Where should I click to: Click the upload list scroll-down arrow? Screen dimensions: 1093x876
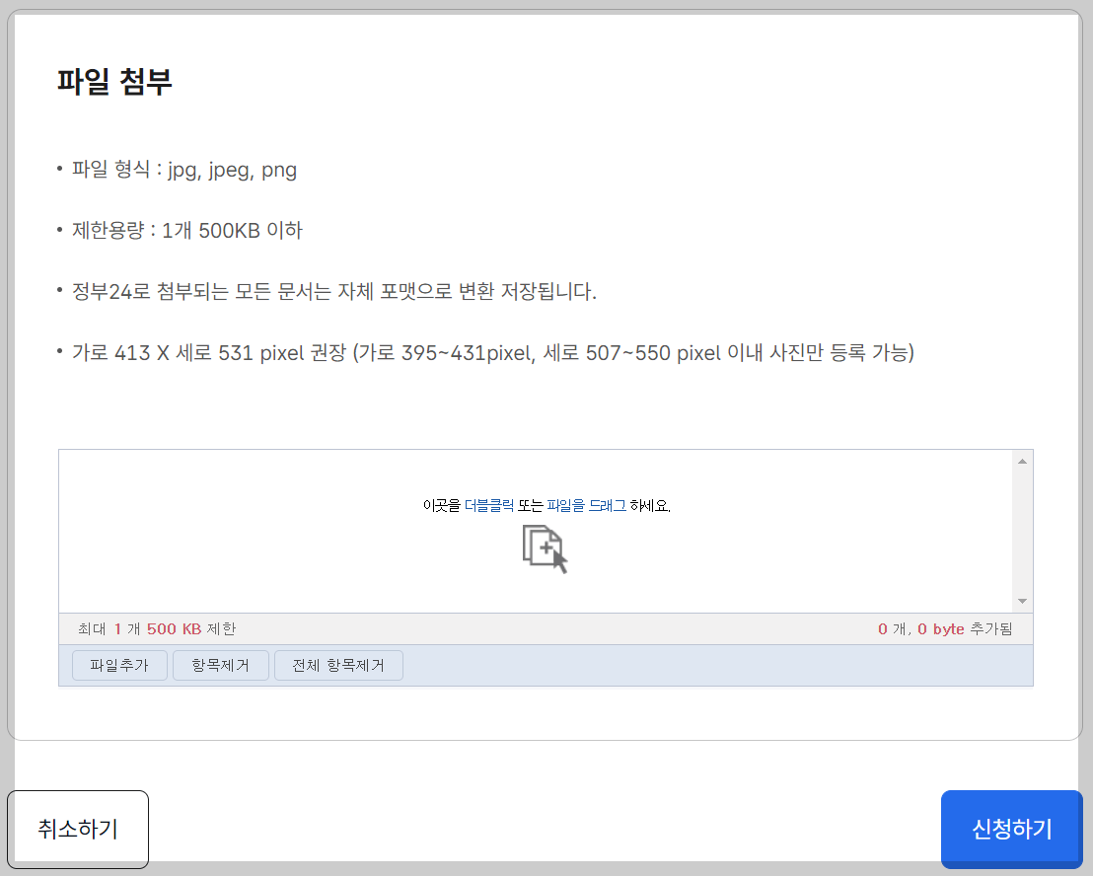[x=1022, y=601]
